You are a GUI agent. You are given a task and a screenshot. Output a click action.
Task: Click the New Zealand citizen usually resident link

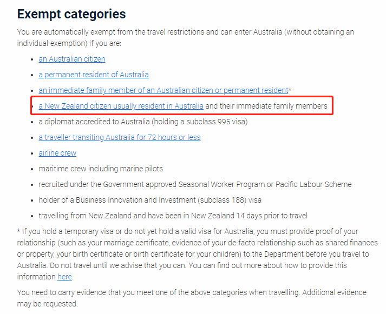click(x=121, y=106)
